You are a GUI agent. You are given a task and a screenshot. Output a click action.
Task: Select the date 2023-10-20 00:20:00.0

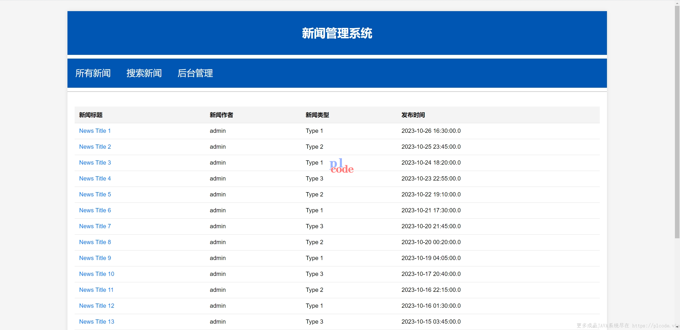[431, 242]
